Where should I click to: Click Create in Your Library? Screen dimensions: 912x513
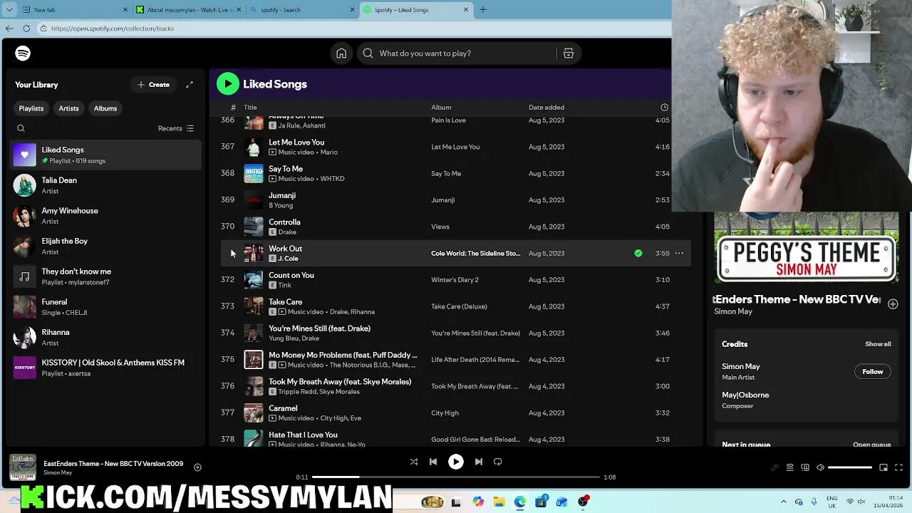click(153, 85)
